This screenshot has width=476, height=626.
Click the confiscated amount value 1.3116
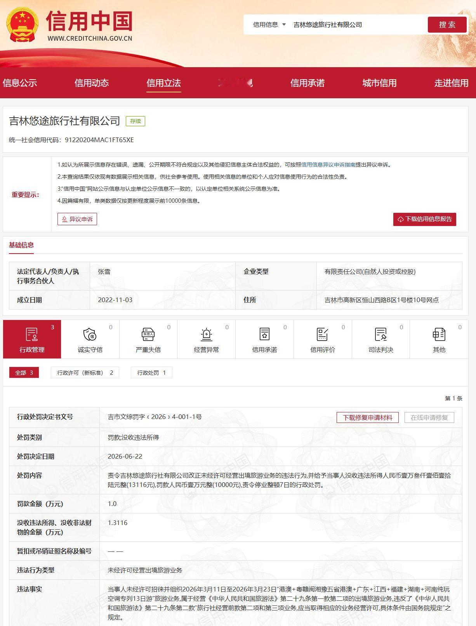[x=118, y=523]
